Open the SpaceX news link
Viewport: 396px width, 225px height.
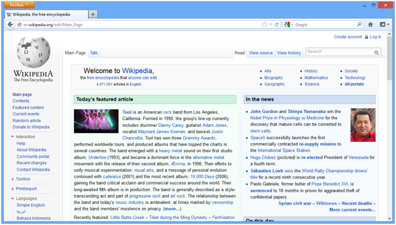pyautogui.click(x=257, y=138)
